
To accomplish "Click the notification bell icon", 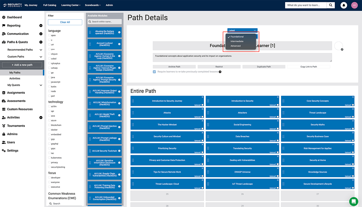I will tap(344, 5).
